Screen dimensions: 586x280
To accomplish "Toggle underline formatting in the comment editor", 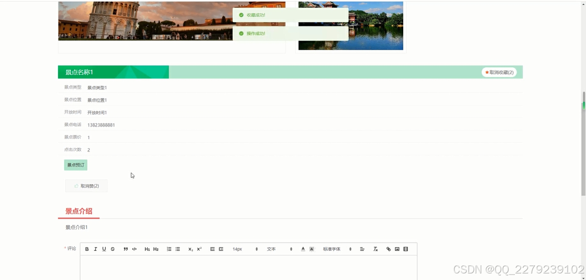I will (104, 249).
